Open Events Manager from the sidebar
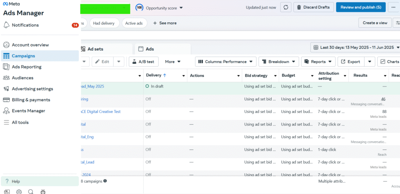The image size is (400, 194). (x=28, y=111)
